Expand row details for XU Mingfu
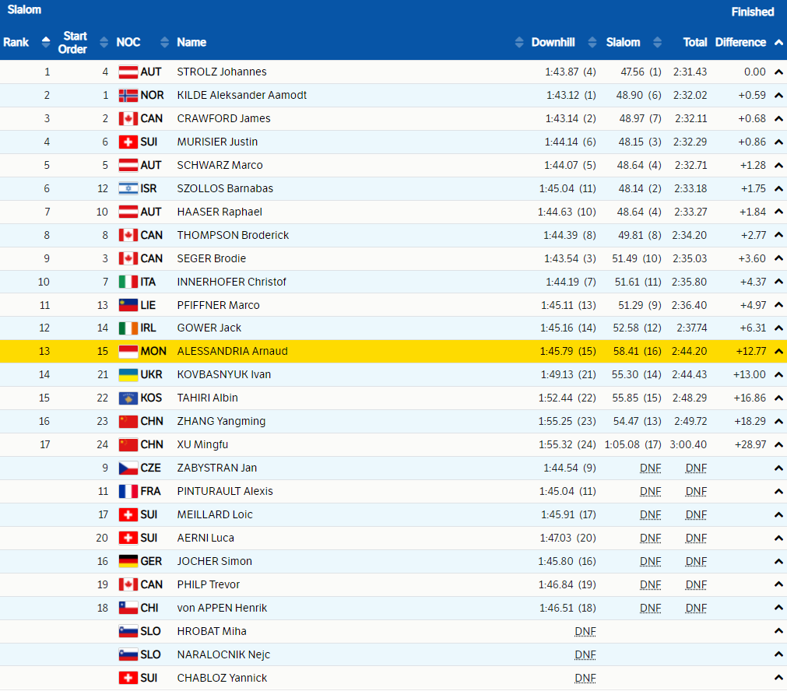Image resolution: width=787 pixels, height=691 pixels. (778, 445)
